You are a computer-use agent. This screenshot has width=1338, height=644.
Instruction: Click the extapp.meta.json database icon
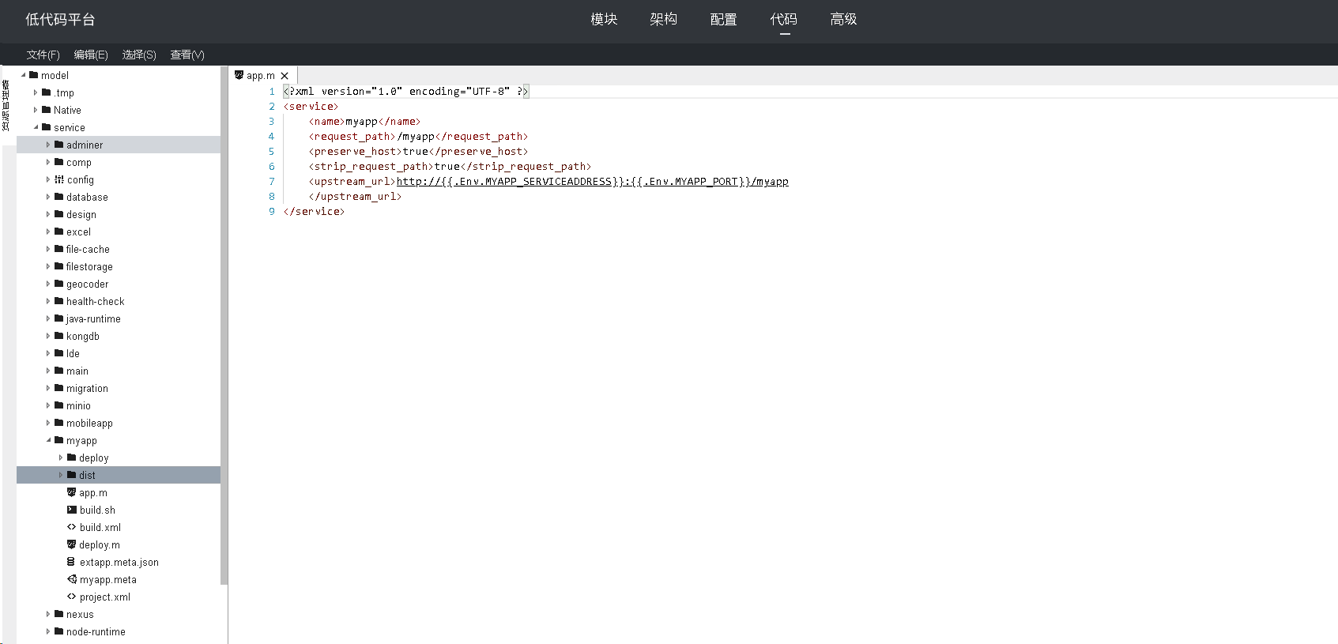point(72,562)
